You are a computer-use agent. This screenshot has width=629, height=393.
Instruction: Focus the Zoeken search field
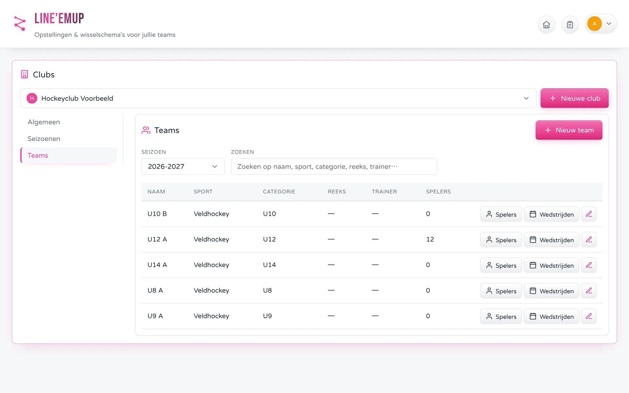(x=334, y=166)
